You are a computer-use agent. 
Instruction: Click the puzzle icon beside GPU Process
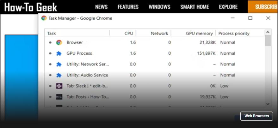pos(59,53)
